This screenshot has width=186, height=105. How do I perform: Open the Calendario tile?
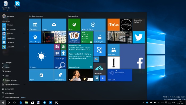point(35,25)
